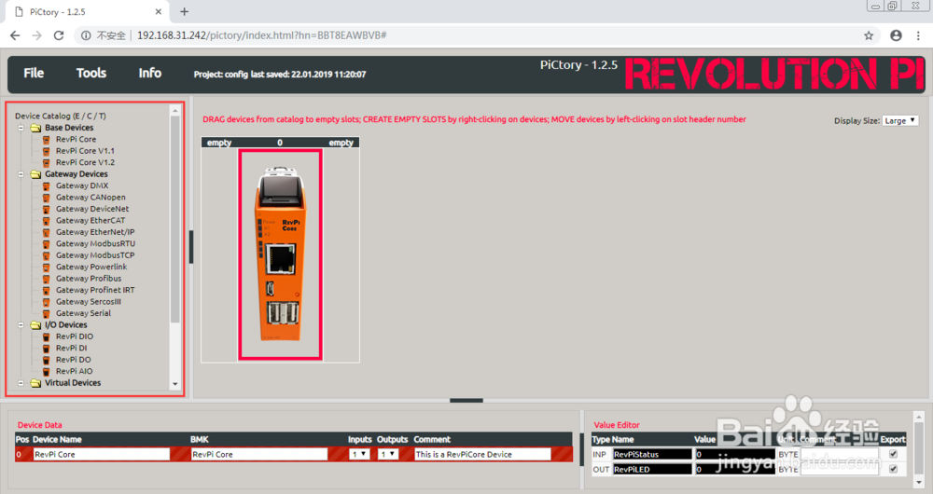
Task: Select the Gateway Devices tree label
Action: 77,174
